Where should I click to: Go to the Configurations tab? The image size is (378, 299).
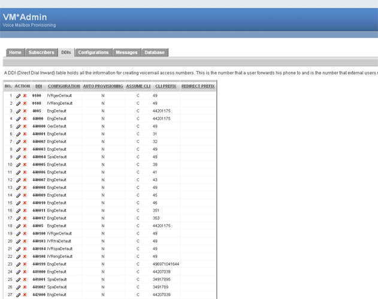93,53
